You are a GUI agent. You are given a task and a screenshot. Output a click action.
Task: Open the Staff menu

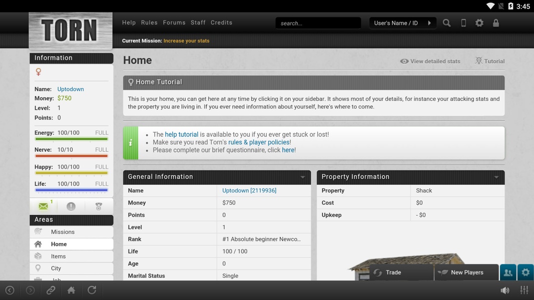198,22
